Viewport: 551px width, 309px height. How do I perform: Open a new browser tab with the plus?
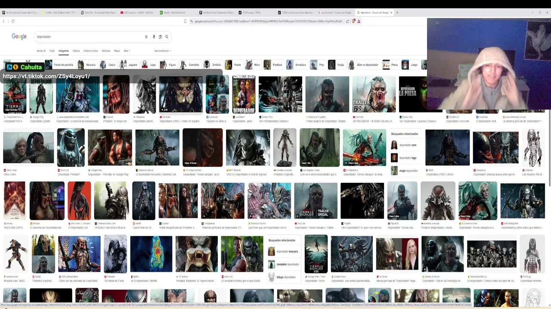397,12
